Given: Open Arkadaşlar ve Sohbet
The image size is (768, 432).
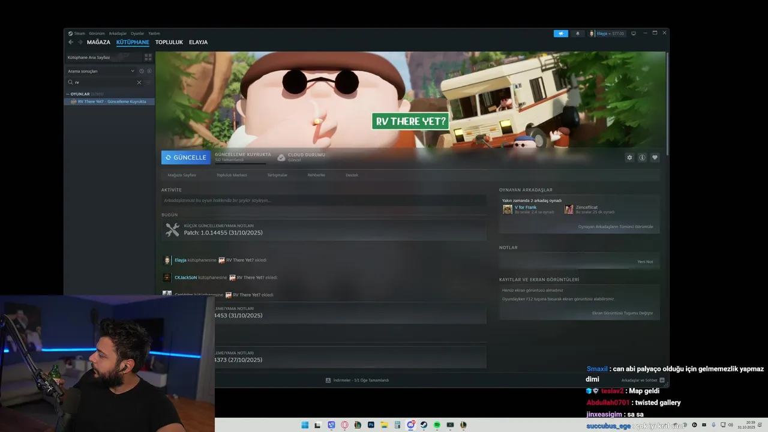Looking at the screenshot, I should coord(643,380).
